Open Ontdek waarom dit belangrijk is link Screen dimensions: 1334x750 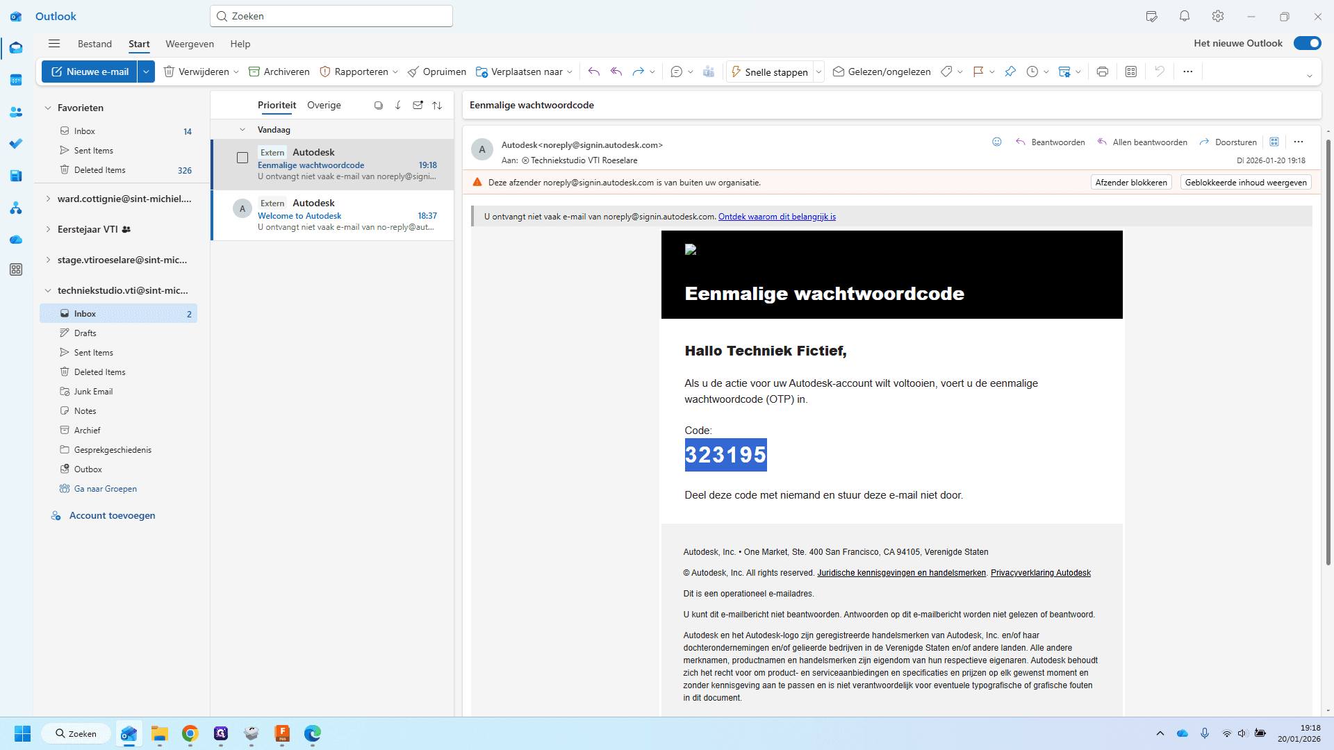pyautogui.click(x=777, y=217)
